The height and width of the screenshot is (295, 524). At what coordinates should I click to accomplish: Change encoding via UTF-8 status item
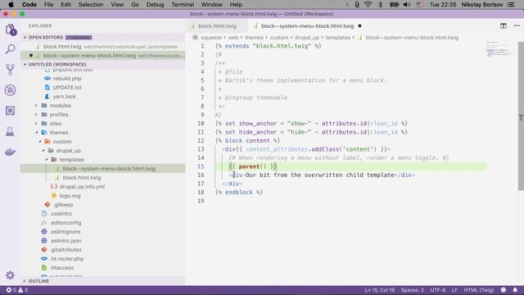coord(438,290)
